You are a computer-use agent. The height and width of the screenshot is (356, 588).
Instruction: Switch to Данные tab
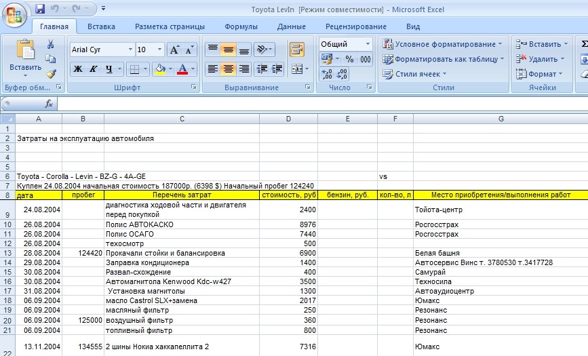coord(292,26)
